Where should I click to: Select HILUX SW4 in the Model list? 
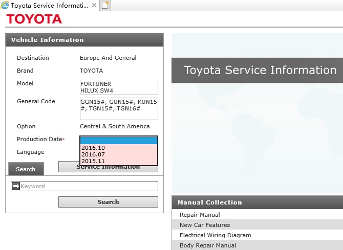pyautogui.click(x=97, y=90)
